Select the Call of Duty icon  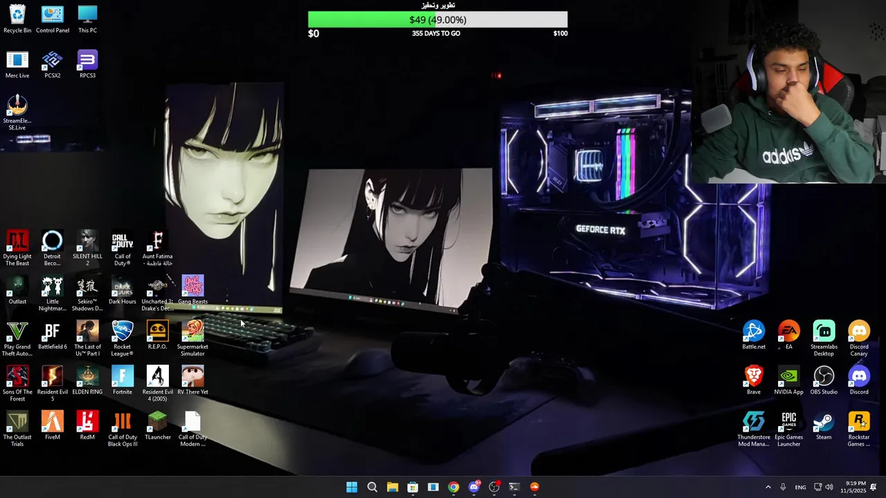(x=123, y=248)
